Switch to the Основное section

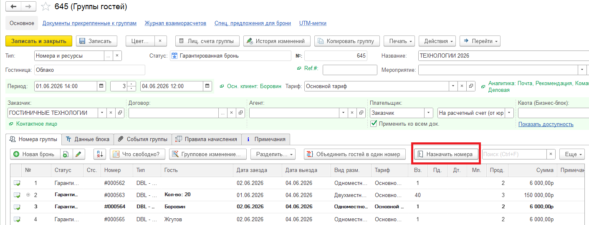pos(22,23)
